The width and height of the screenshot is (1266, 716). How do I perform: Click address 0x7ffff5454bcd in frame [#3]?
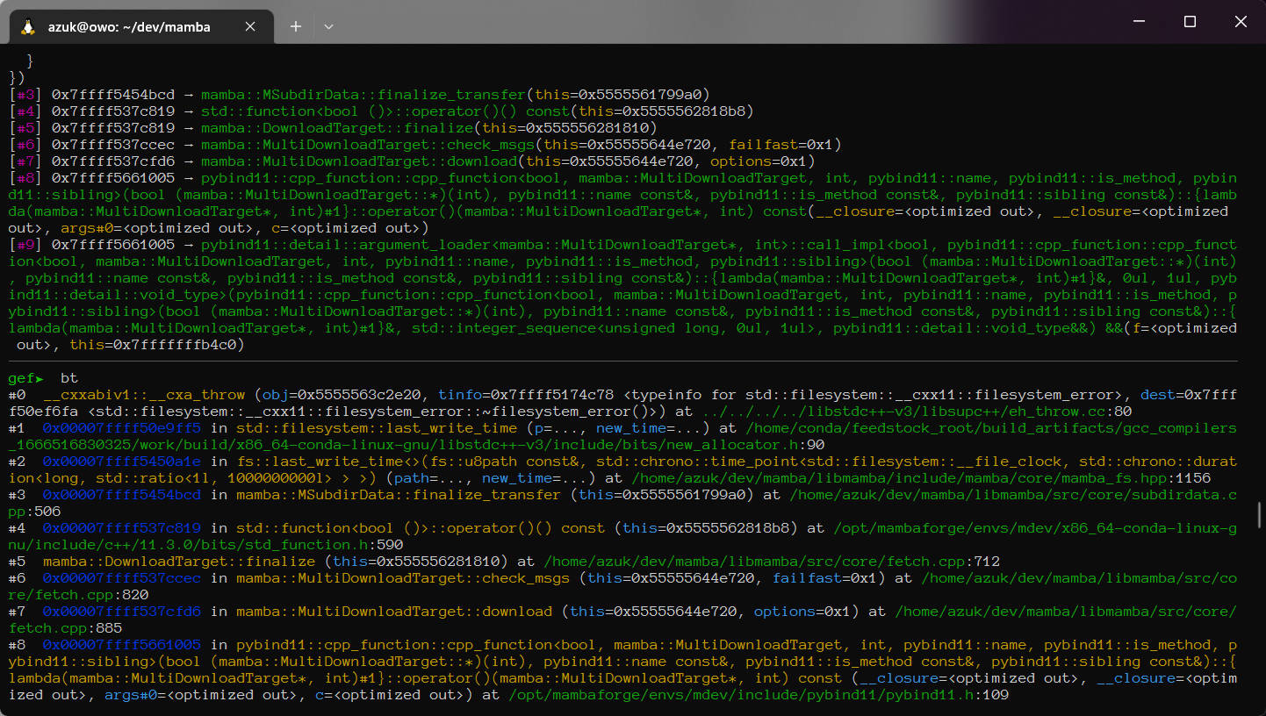click(x=113, y=95)
